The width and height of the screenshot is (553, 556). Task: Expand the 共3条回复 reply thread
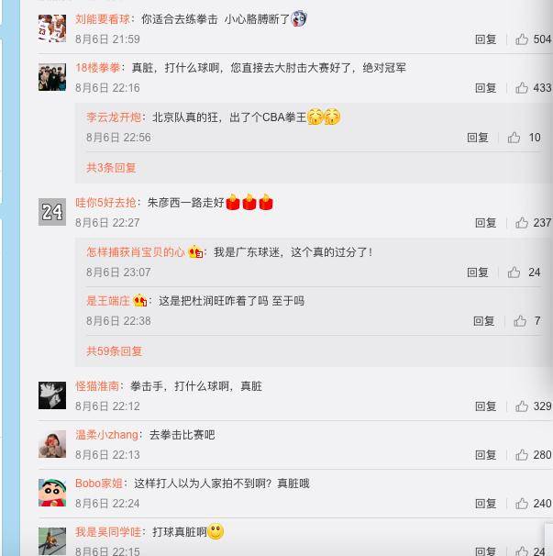pos(111,168)
